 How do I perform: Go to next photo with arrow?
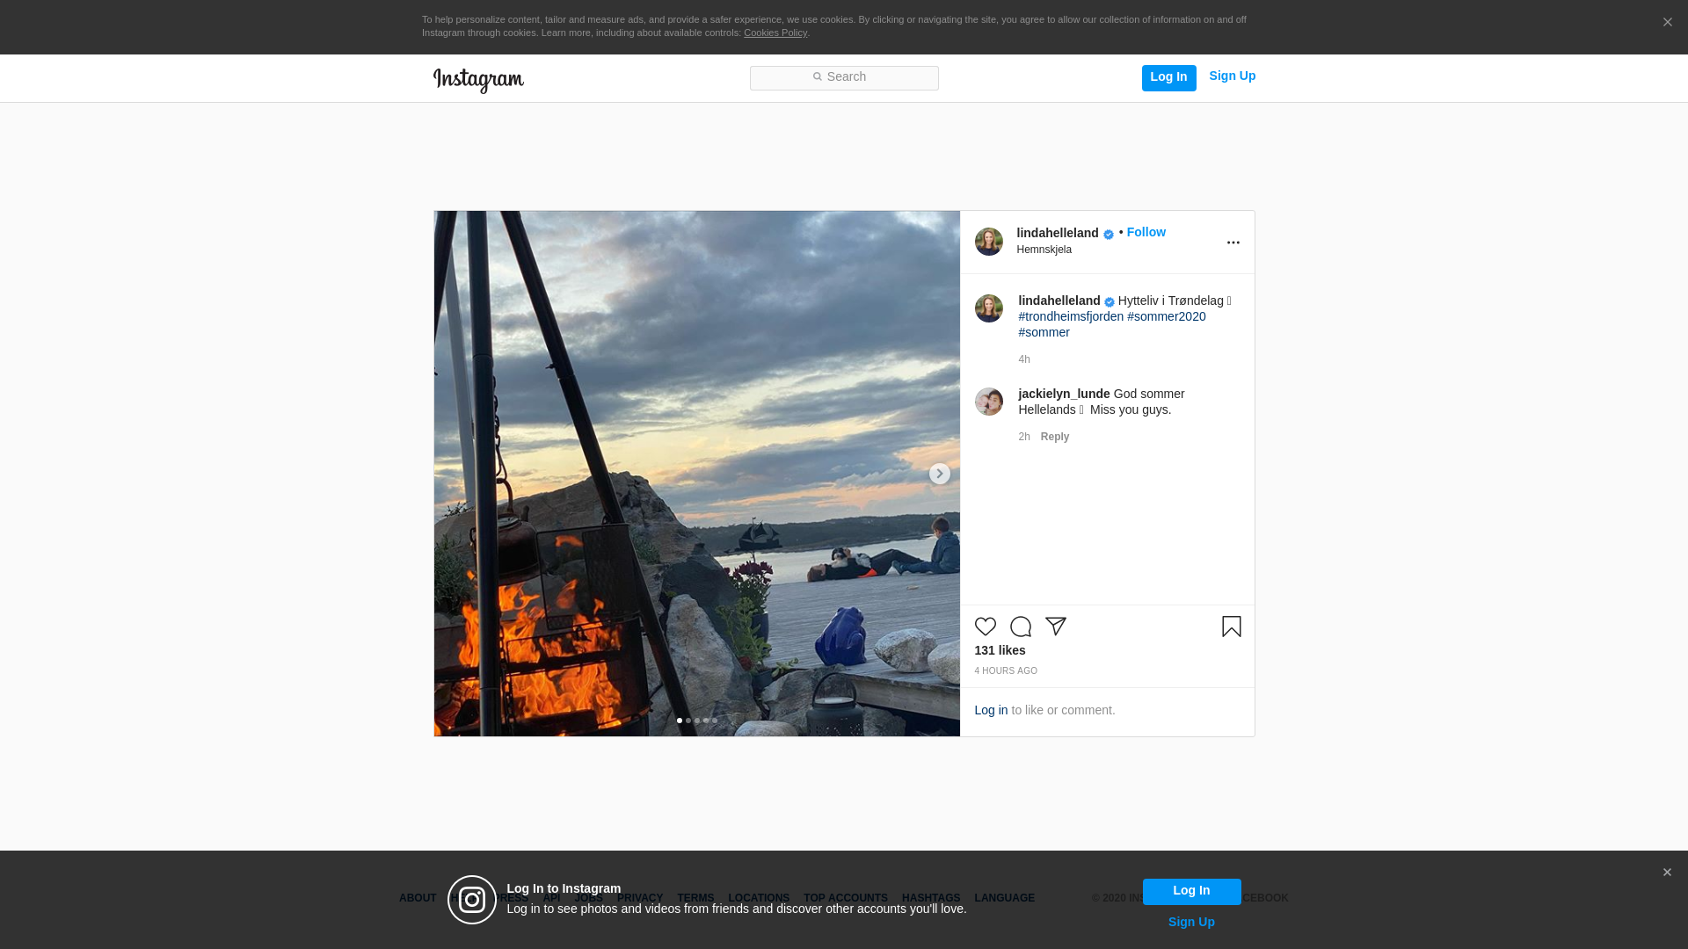tap(939, 474)
